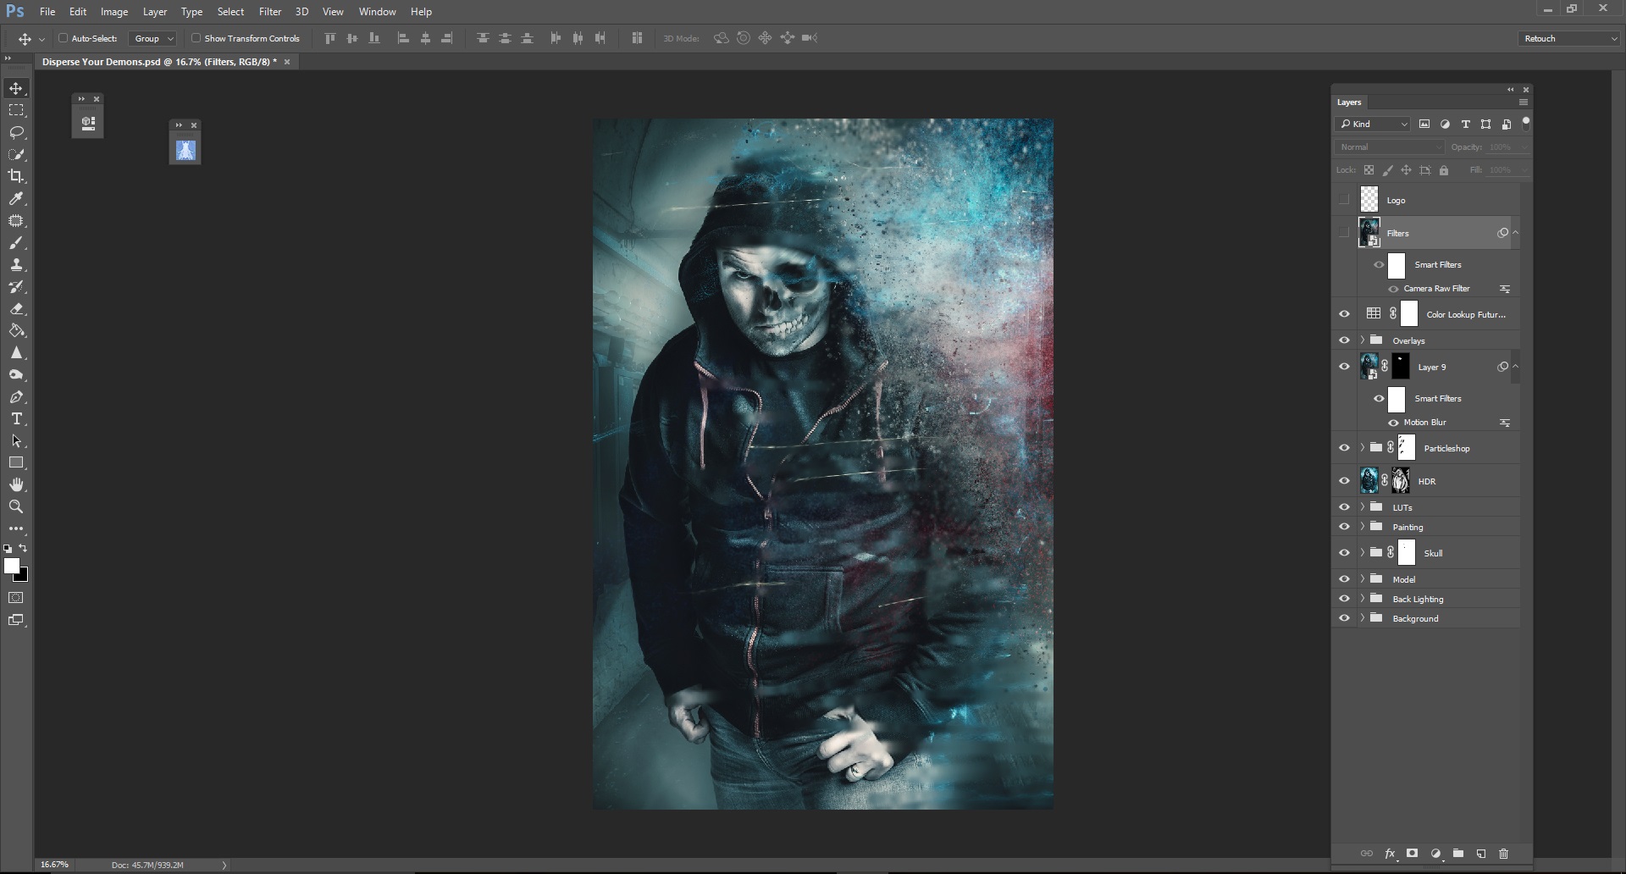Open the Filter menu
The width and height of the screenshot is (1626, 874).
click(x=270, y=12)
